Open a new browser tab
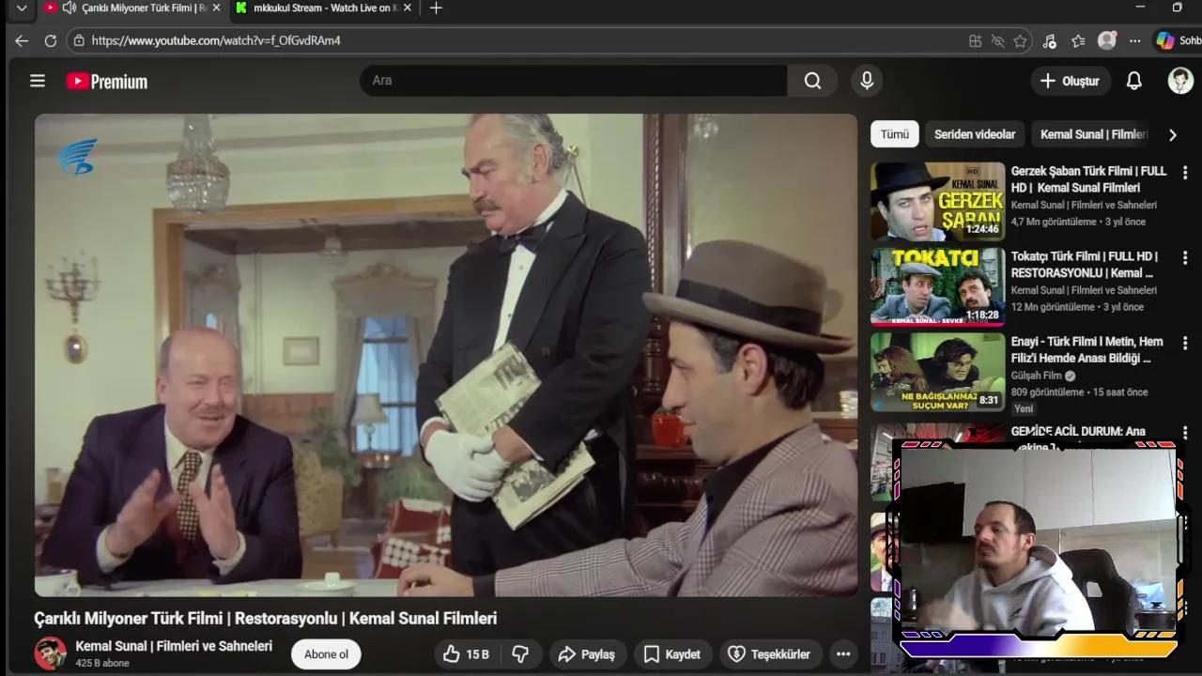The height and width of the screenshot is (676, 1202). point(436,8)
